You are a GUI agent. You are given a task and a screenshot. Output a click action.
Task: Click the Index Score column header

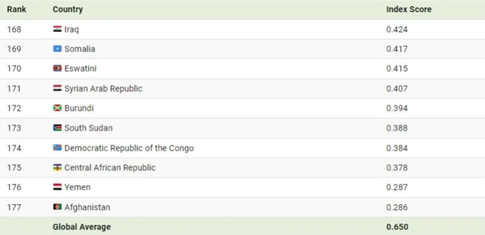(409, 9)
